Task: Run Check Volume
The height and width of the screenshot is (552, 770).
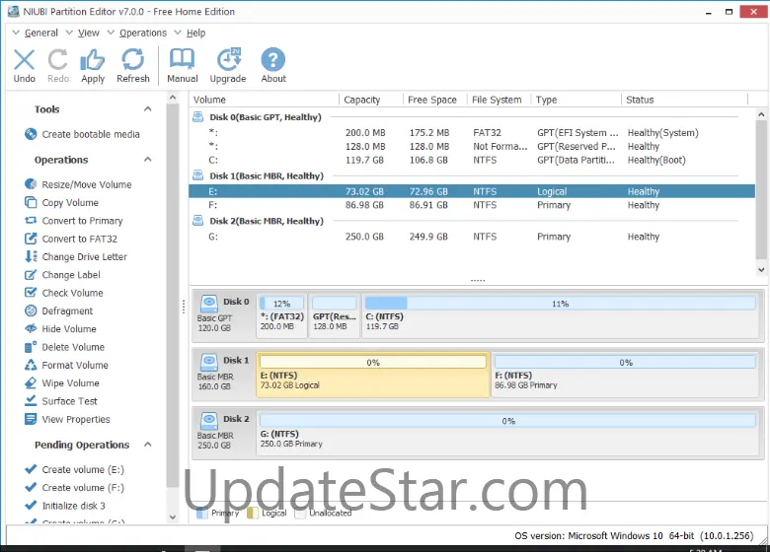Action: [64, 293]
